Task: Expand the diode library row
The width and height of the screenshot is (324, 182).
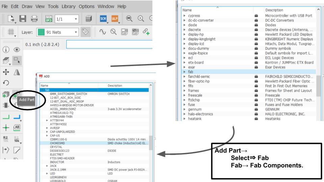Action: (184, 25)
